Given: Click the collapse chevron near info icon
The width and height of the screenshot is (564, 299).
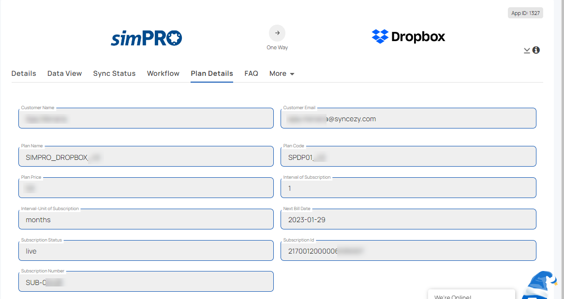Looking at the screenshot, I should click(x=527, y=51).
